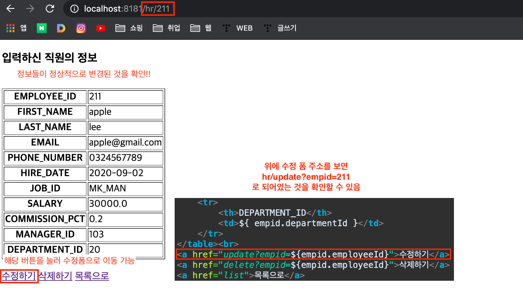The height and width of the screenshot is (293, 523).
Task: Click the update?empid code line
Action: [x=313, y=254]
